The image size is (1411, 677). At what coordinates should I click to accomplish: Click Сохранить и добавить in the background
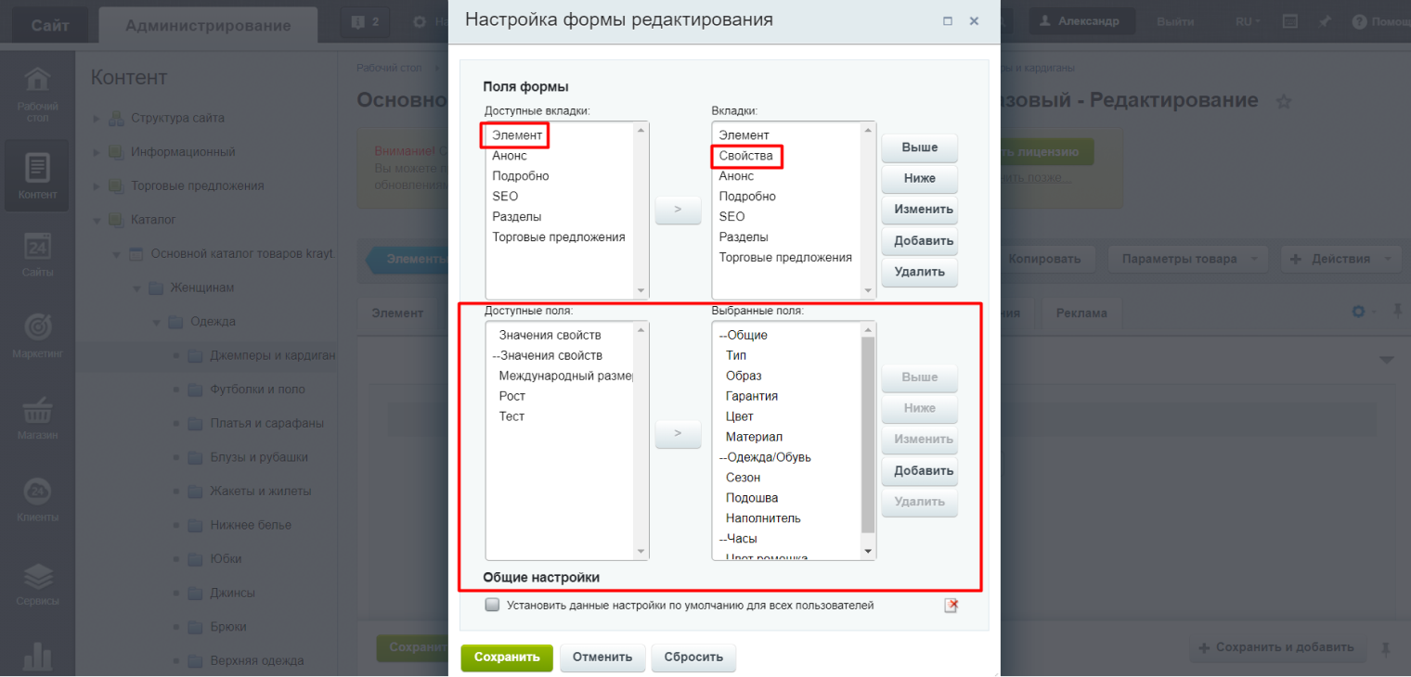1275,647
